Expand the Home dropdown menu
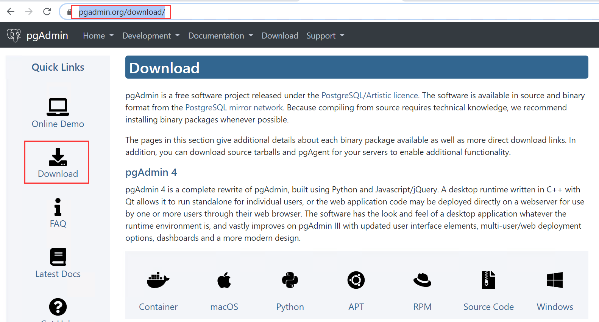 (x=98, y=36)
